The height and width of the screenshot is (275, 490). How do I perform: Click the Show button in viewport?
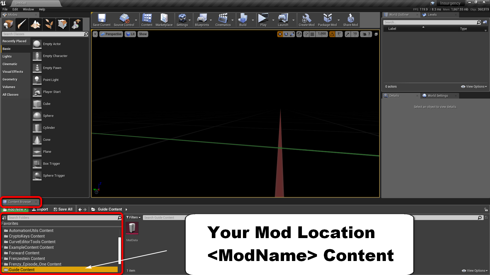143,34
